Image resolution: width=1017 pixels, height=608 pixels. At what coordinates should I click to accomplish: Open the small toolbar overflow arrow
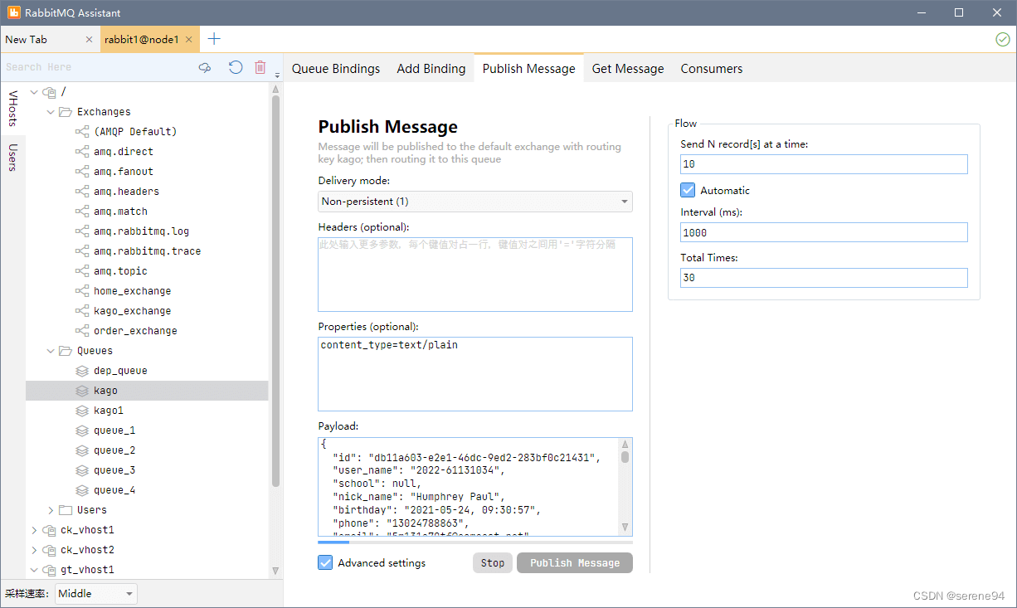(x=277, y=75)
